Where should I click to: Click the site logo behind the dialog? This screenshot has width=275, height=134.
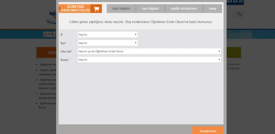[51, 16]
